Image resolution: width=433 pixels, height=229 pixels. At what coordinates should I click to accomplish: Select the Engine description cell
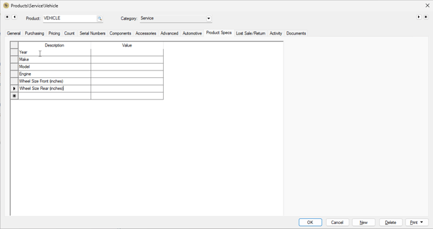tap(54, 74)
